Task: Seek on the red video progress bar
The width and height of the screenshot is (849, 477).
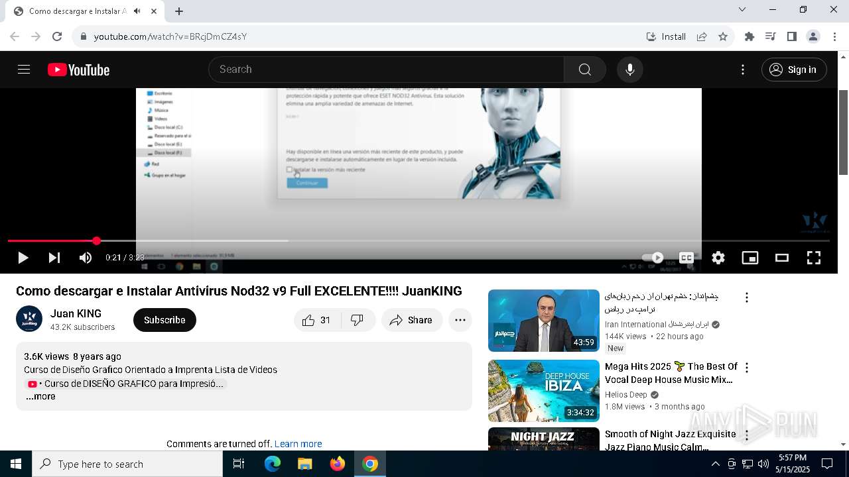Action: pyautogui.click(x=419, y=240)
